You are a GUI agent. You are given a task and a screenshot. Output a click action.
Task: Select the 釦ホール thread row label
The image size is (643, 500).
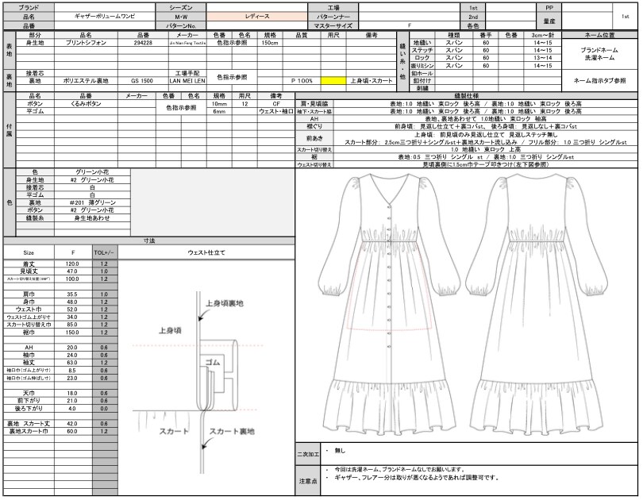(x=422, y=73)
